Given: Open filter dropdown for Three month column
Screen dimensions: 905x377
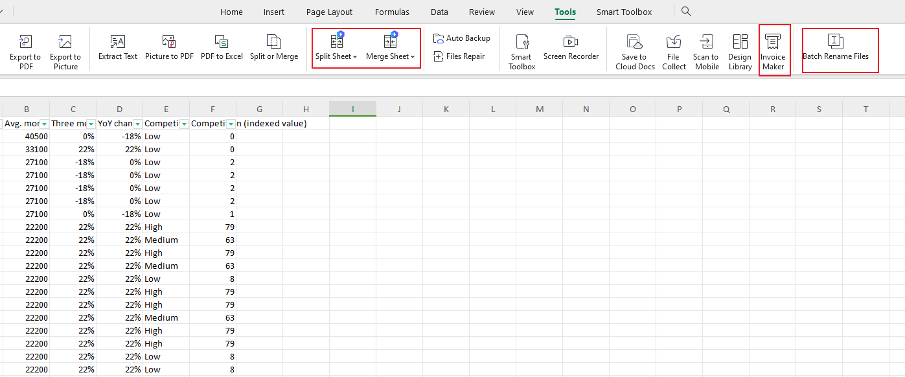Looking at the screenshot, I should pos(91,124).
